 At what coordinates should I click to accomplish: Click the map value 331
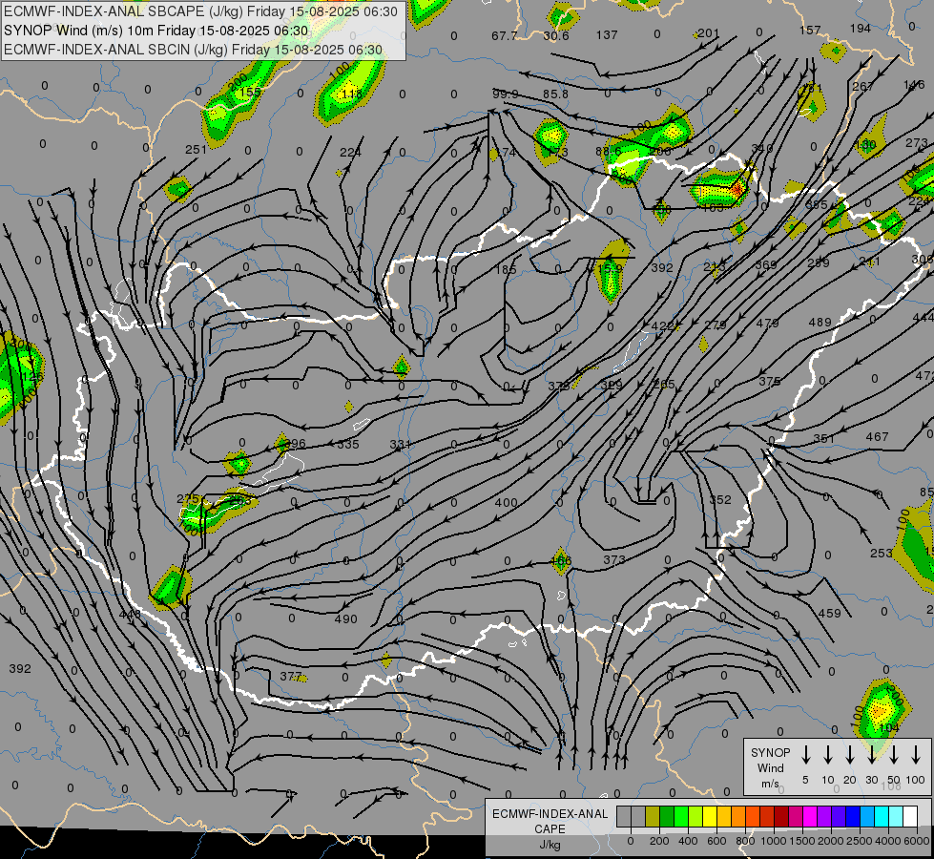(401, 444)
